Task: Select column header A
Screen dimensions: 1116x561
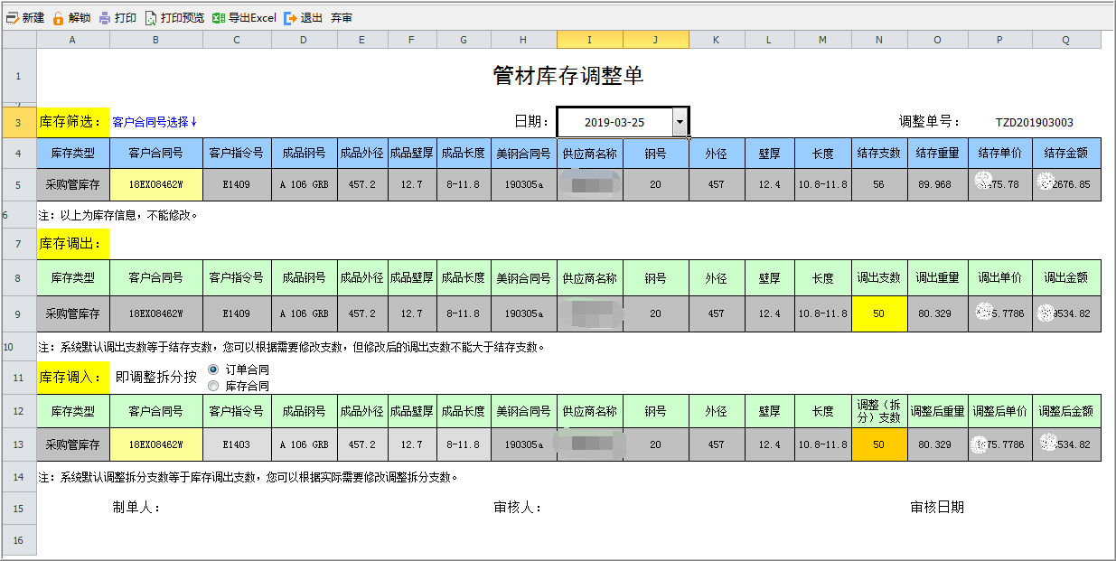Action: point(72,40)
